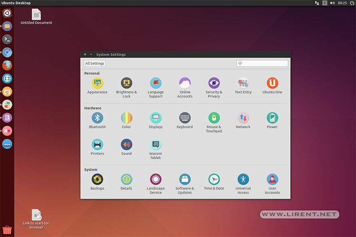This screenshot has height=237, width=356.
Task: Open Keyboard settings
Action: point(185,121)
